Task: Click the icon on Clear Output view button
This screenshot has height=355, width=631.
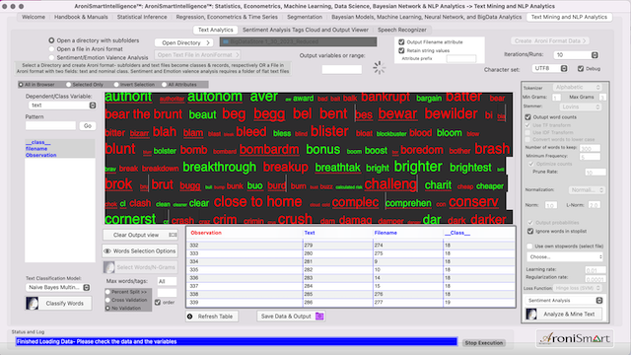Action: tap(173, 235)
